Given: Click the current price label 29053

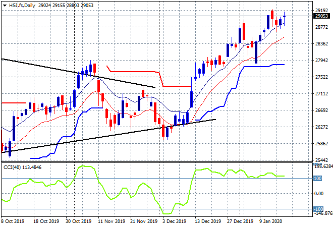Looking at the screenshot, I should (x=322, y=16).
